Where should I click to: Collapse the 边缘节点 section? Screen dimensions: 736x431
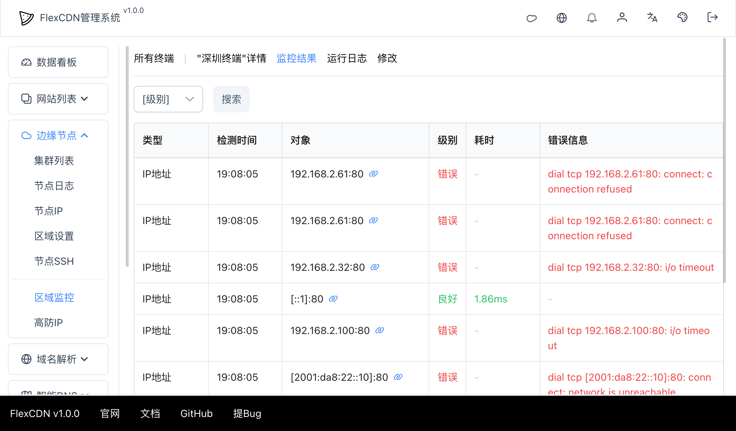86,135
